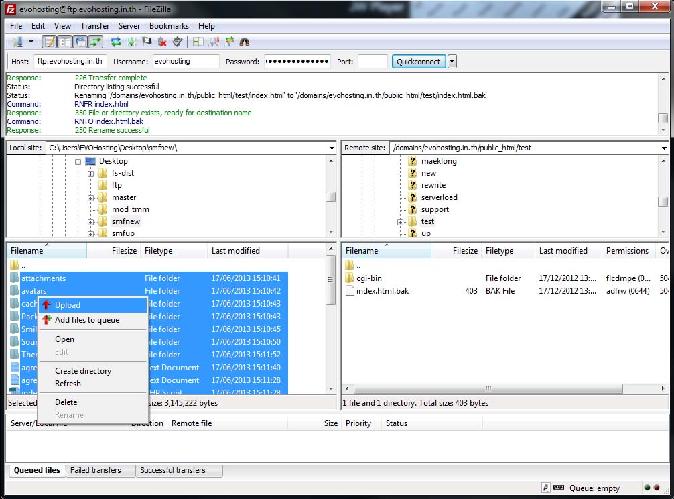Screen dimensions: 674x499
Task: Click the Desktop icon in local tree
Action: [x=90, y=161]
